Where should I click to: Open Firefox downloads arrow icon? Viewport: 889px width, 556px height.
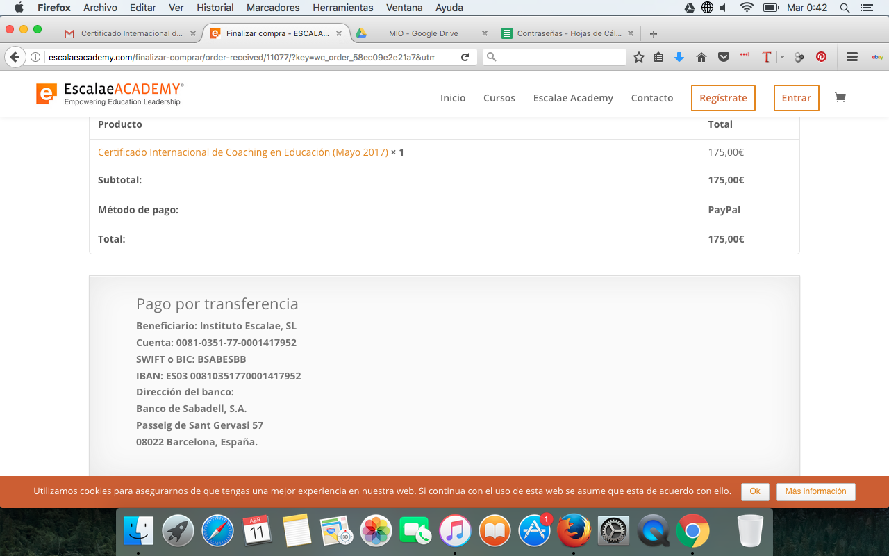tap(679, 57)
